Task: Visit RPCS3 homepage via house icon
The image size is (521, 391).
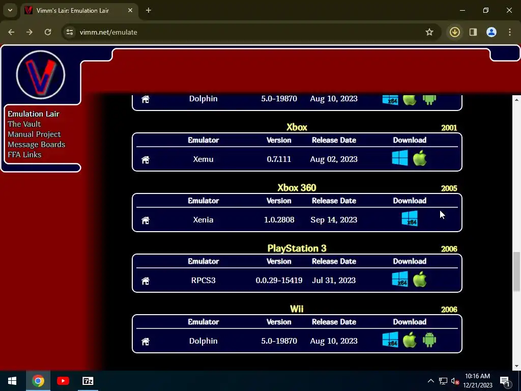Action: [146, 281]
